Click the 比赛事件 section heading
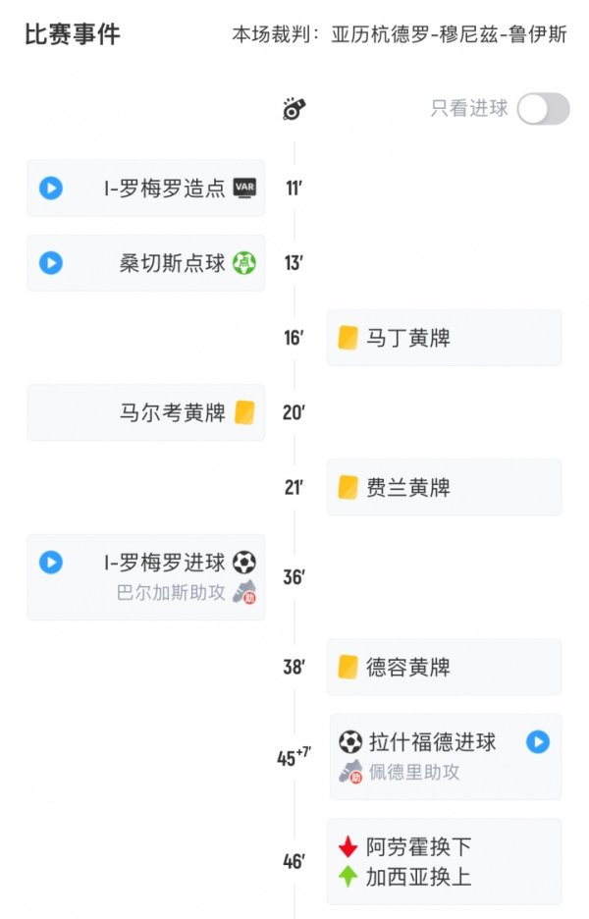The width and height of the screenshot is (589, 919). [73, 34]
